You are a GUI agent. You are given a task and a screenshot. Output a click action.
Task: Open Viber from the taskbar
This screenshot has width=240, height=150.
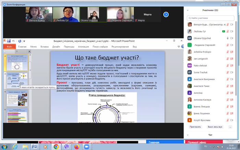(66, 147)
